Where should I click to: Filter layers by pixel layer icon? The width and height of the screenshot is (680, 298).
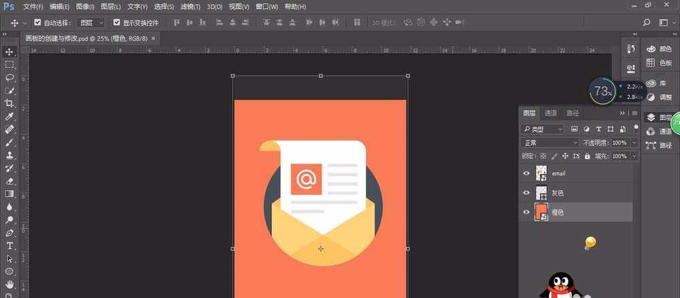[x=574, y=129]
